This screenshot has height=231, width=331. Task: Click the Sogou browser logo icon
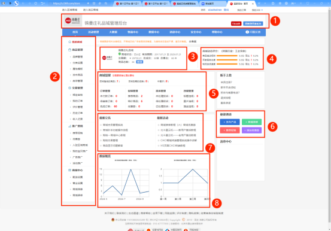click(16, 3)
